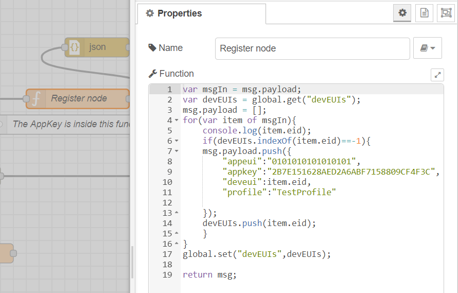
Task: Select the json node on the canvas
Action: [97, 47]
